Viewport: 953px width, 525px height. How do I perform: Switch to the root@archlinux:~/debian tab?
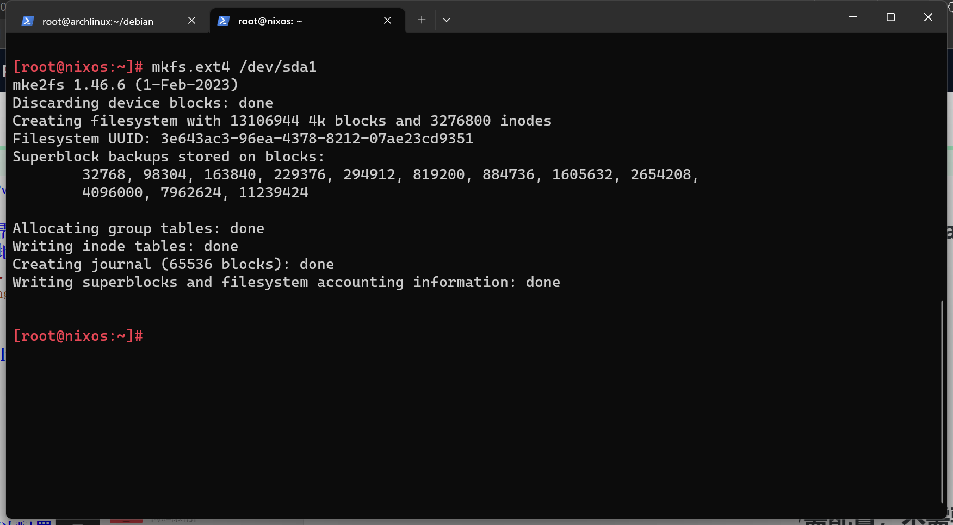pyautogui.click(x=98, y=22)
